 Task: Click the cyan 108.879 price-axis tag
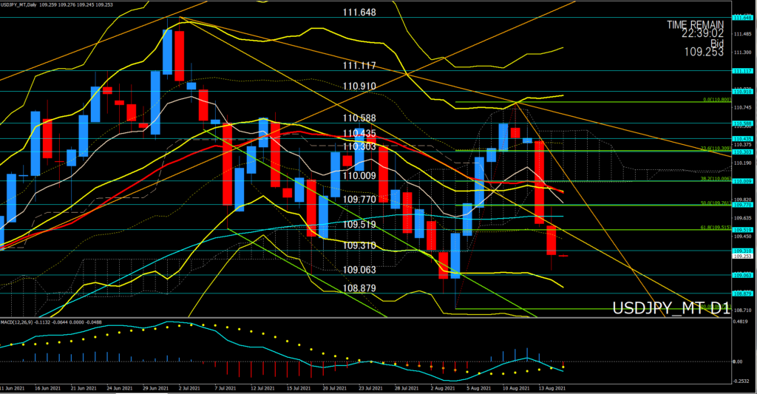(742, 293)
